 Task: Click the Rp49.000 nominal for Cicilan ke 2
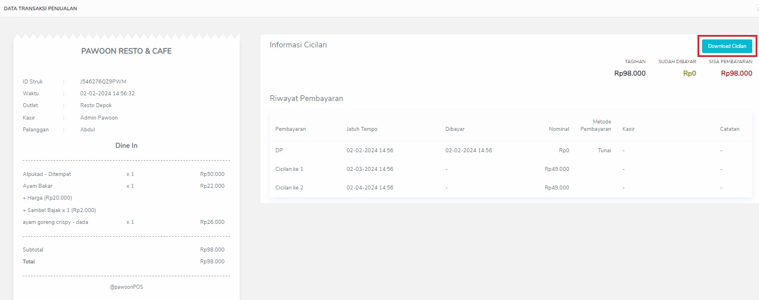tap(557, 188)
